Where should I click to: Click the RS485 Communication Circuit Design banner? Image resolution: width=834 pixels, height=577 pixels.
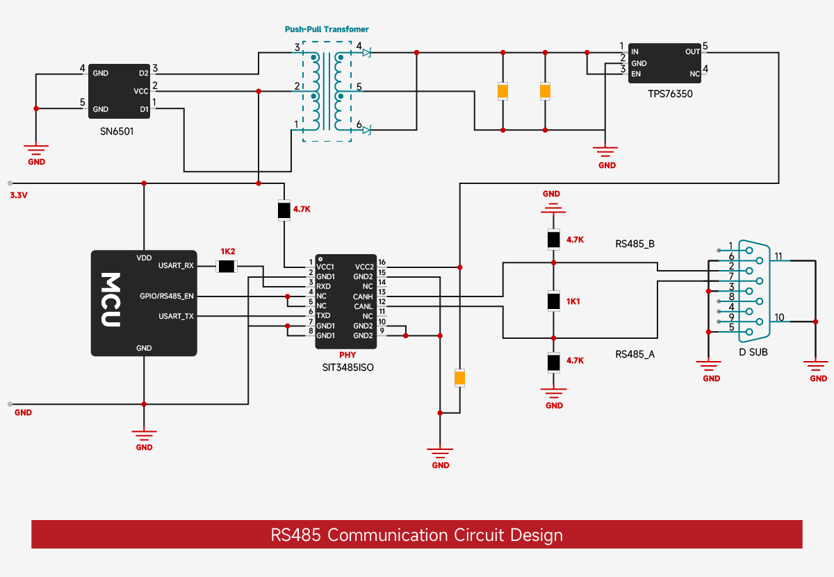pos(417,535)
